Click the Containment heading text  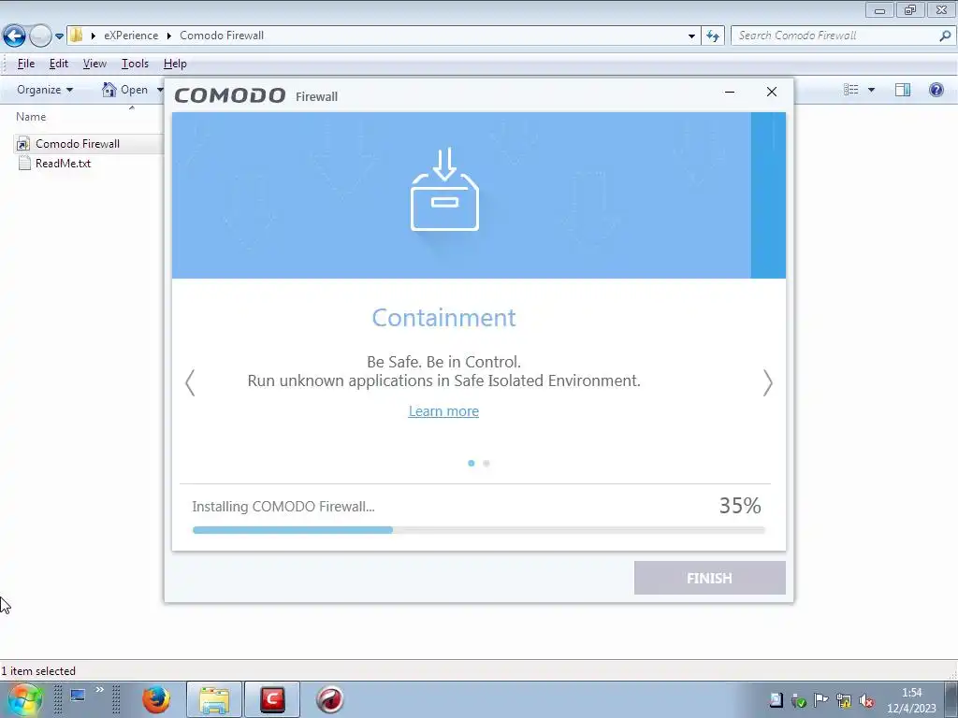point(444,318)
